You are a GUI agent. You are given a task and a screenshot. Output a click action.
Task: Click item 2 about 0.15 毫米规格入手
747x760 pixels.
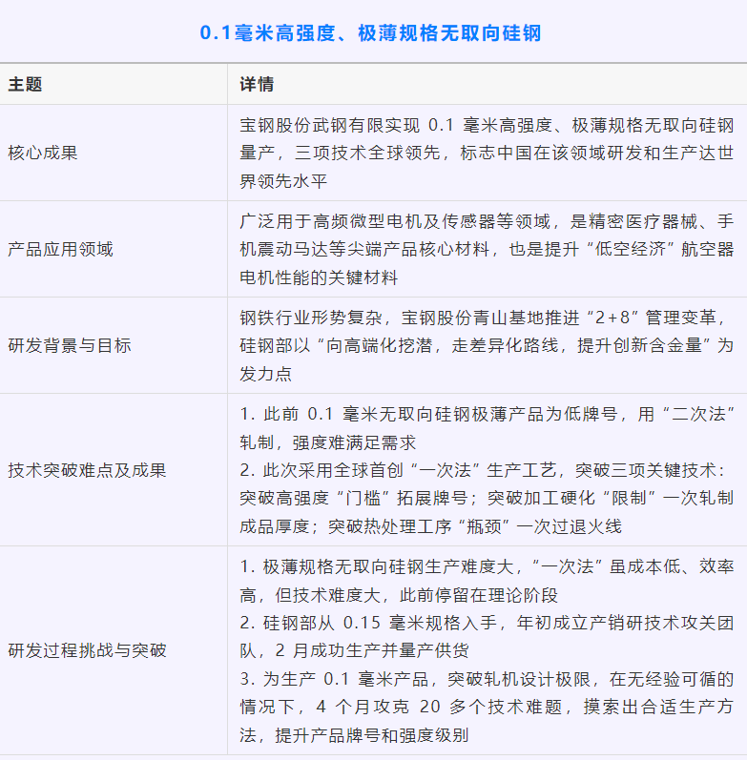486,637
